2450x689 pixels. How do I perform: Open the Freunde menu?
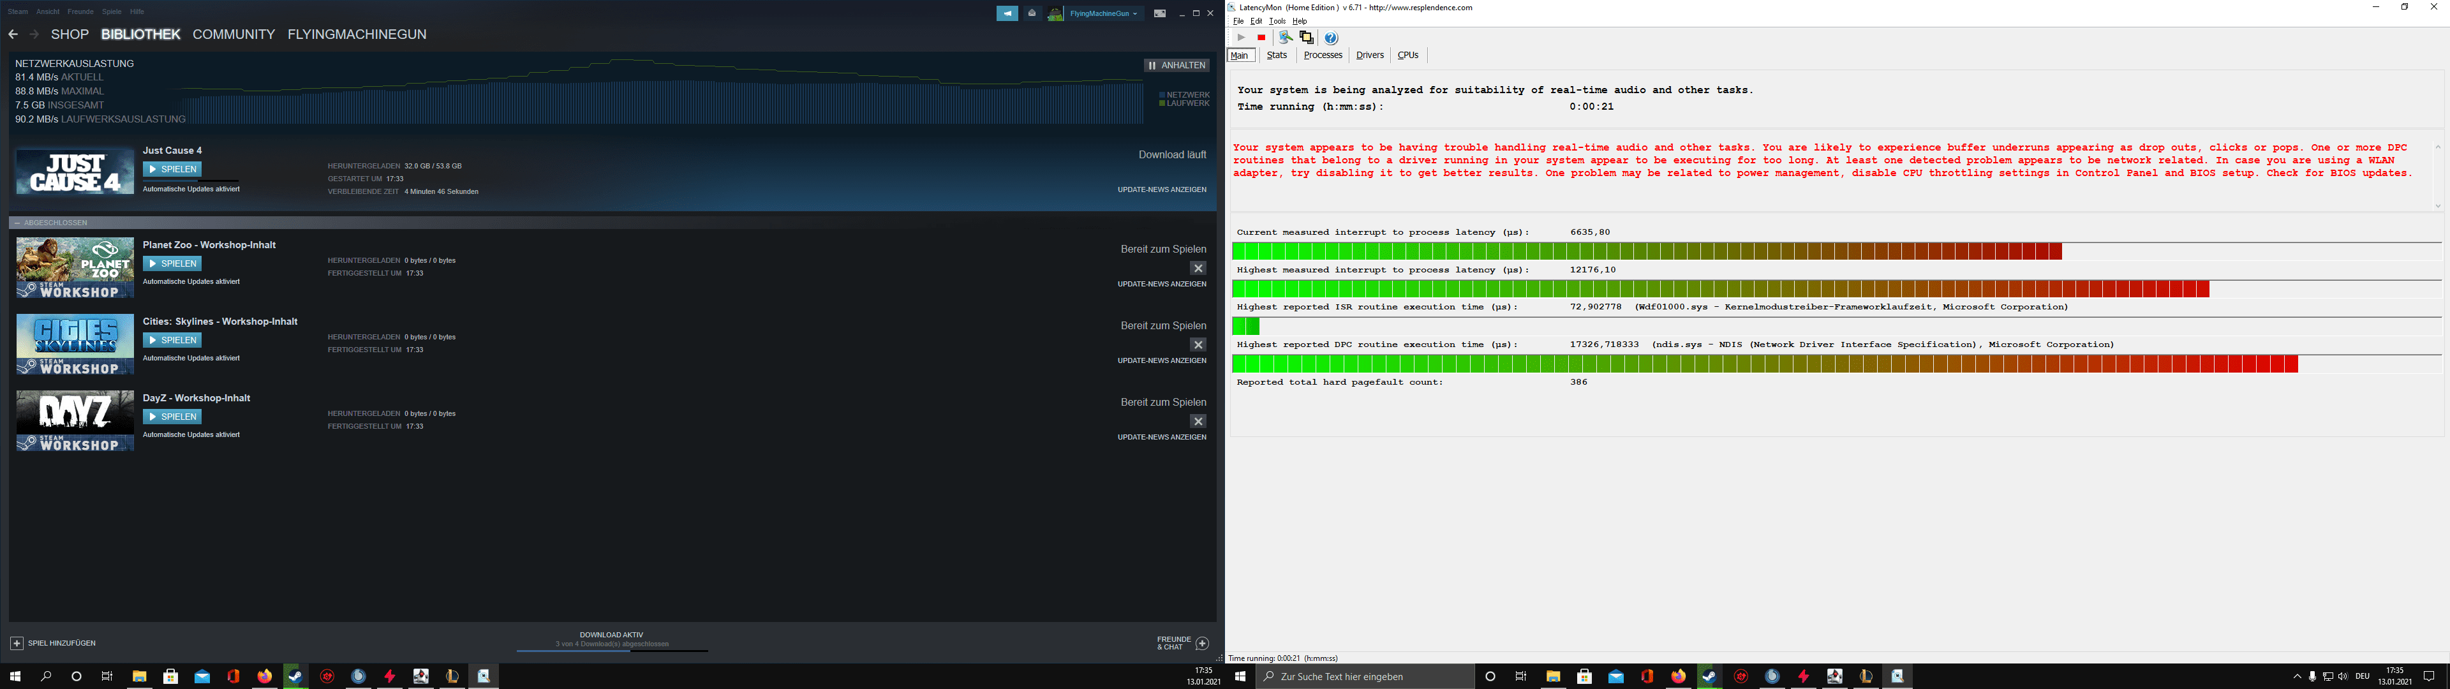click(x=81, y=11)
